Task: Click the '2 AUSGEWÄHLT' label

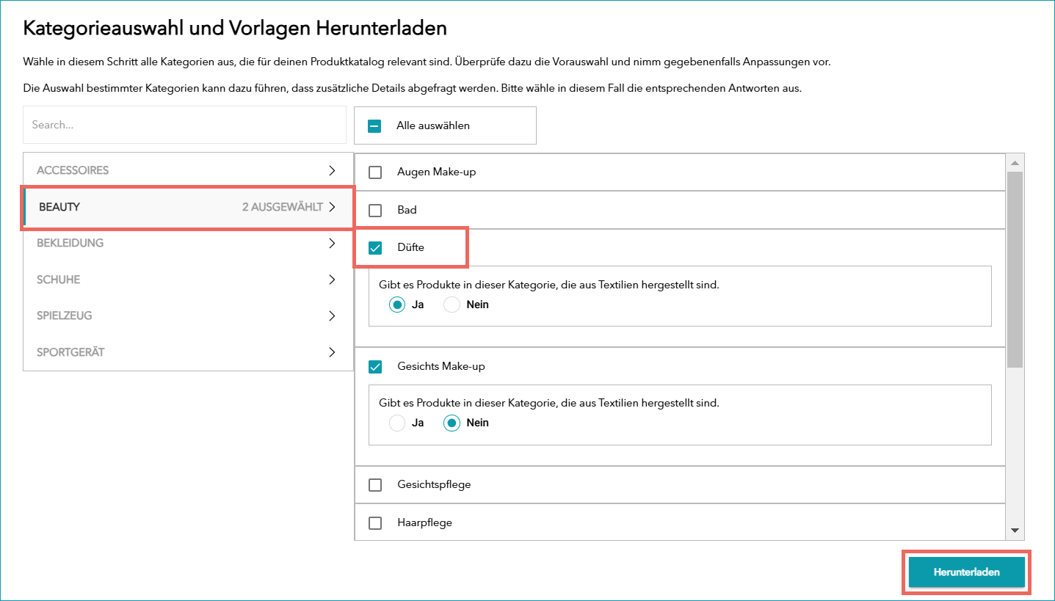Action: pyautogui.click(x=283, y=207)
